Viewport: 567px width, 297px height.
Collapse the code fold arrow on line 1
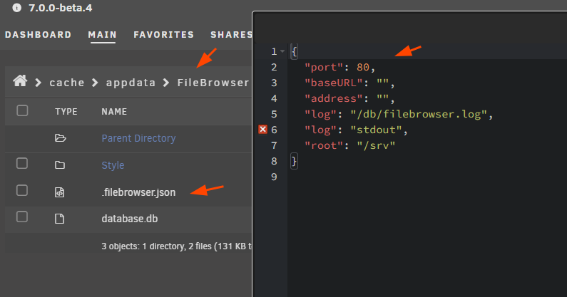(x=282, y=51)
